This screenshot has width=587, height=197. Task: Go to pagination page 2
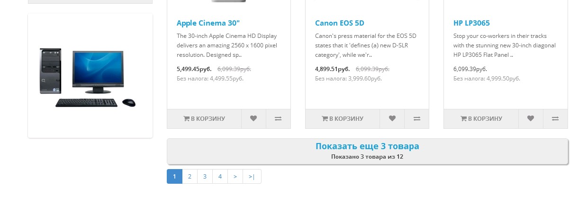pyautogui.click(x=190, y=176)
